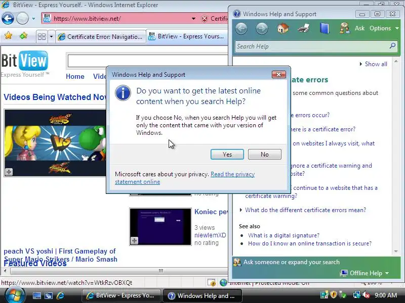Viewport: 405px width, 303px height.
Task: Expand the tab list dropdown arrow
Action: pos(51,36)
